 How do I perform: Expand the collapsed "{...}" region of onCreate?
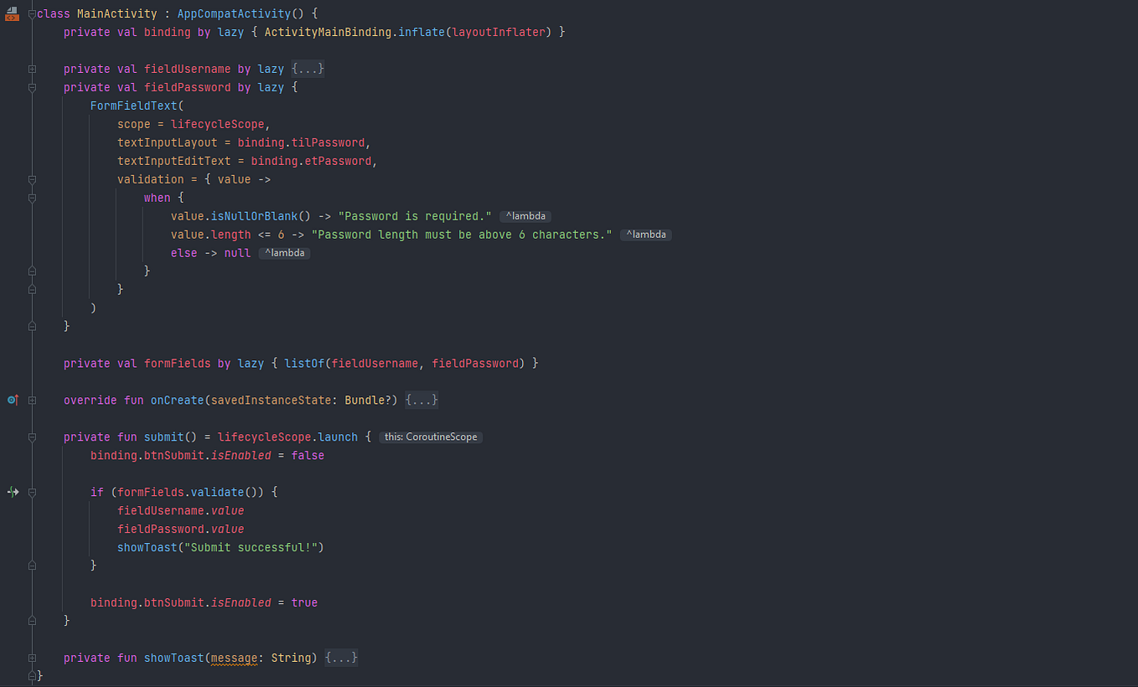422,400
